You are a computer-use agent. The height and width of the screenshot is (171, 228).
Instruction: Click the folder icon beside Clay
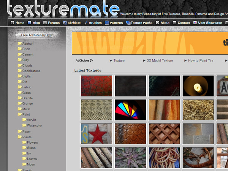(20, 60)
